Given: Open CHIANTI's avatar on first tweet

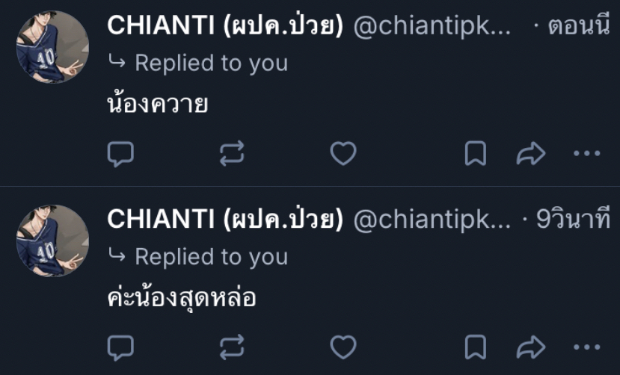Looking at the screenshot, I should click(x=52, y=47).
